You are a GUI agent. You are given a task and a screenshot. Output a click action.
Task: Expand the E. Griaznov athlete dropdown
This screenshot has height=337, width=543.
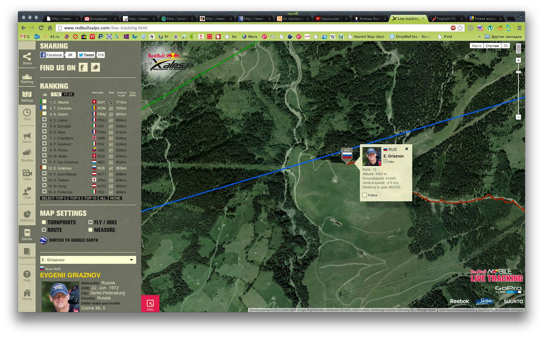131,260
